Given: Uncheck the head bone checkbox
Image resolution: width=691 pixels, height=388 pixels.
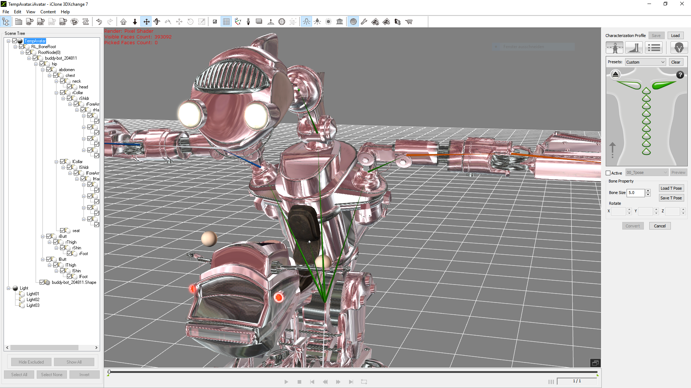Looking at the screenshot, I should pyautogui.click(x=69, y=87).
